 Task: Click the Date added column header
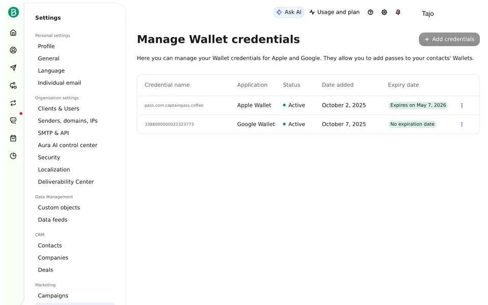pyautogui.click(x=338, y=85)
